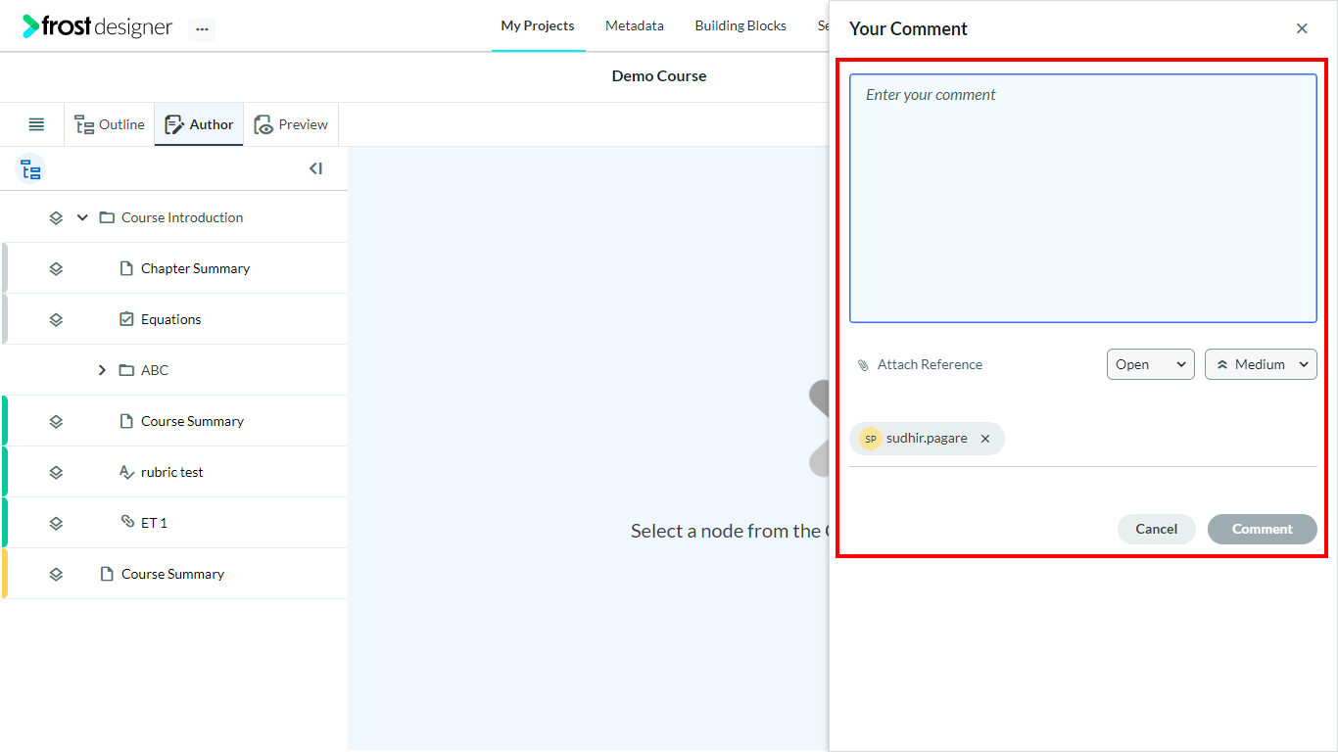Click the Course Introduction folder icon
Viewport: 1338px width, 752px height.
coord(107,217)
